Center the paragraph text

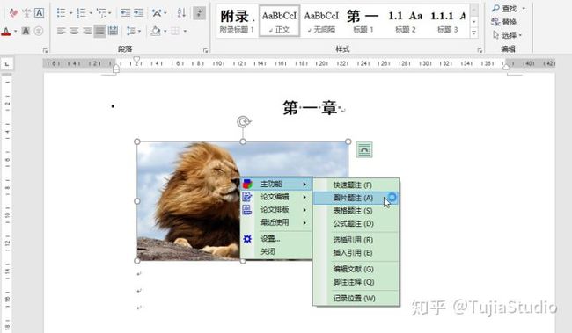click(74, 32)
